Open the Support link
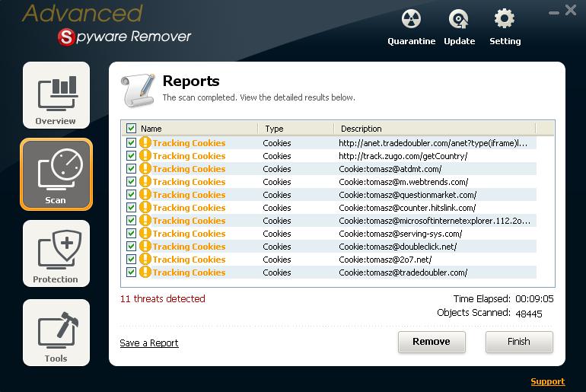 [547, 381]
